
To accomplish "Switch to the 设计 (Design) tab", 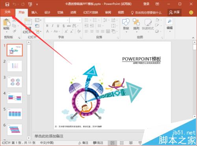I will click(x=47, y=13).
